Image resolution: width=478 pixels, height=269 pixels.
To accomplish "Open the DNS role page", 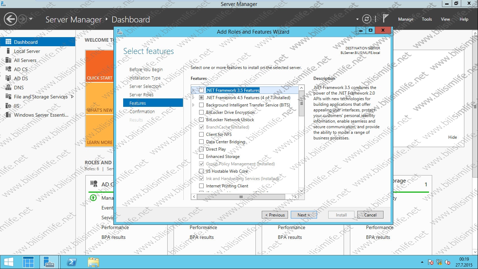I will point(37,88).
